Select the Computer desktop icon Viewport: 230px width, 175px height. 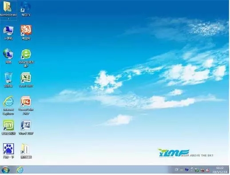[x=8, y=30]
